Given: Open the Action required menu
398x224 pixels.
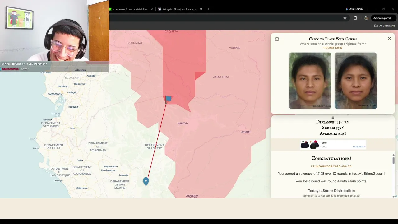Looking at the screenshot, I should pos(383,18).
